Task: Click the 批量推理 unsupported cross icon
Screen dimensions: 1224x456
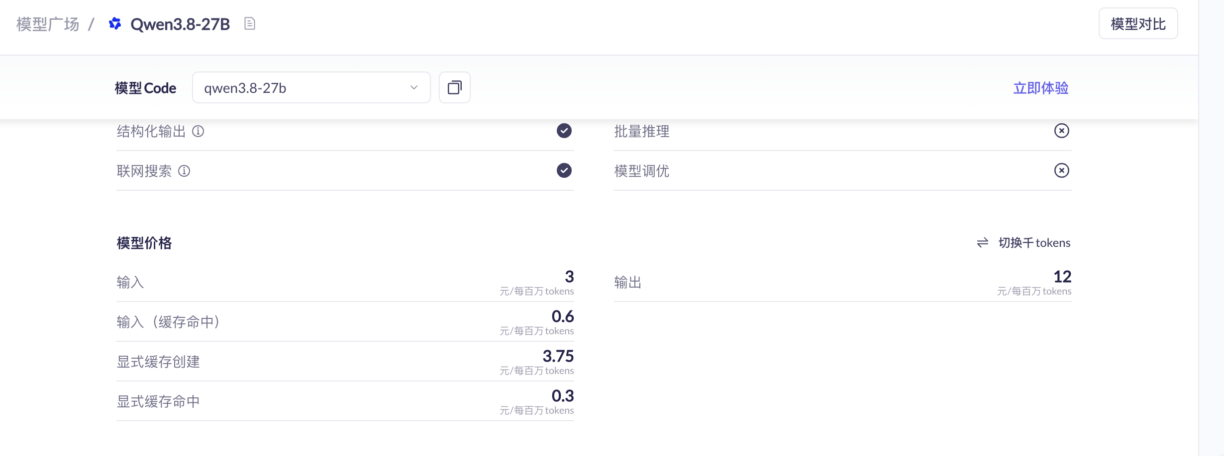Action: [1062, 131]
